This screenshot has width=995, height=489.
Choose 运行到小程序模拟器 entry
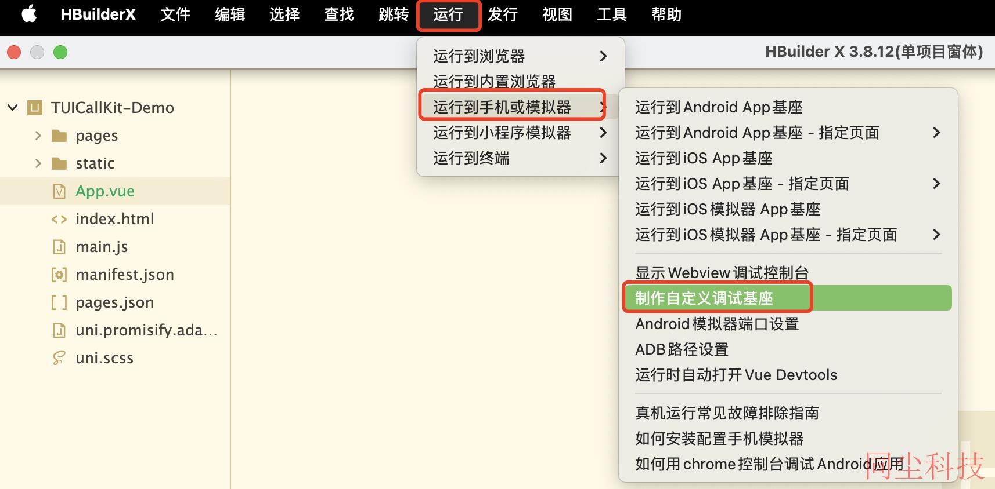tap(520, 133)
